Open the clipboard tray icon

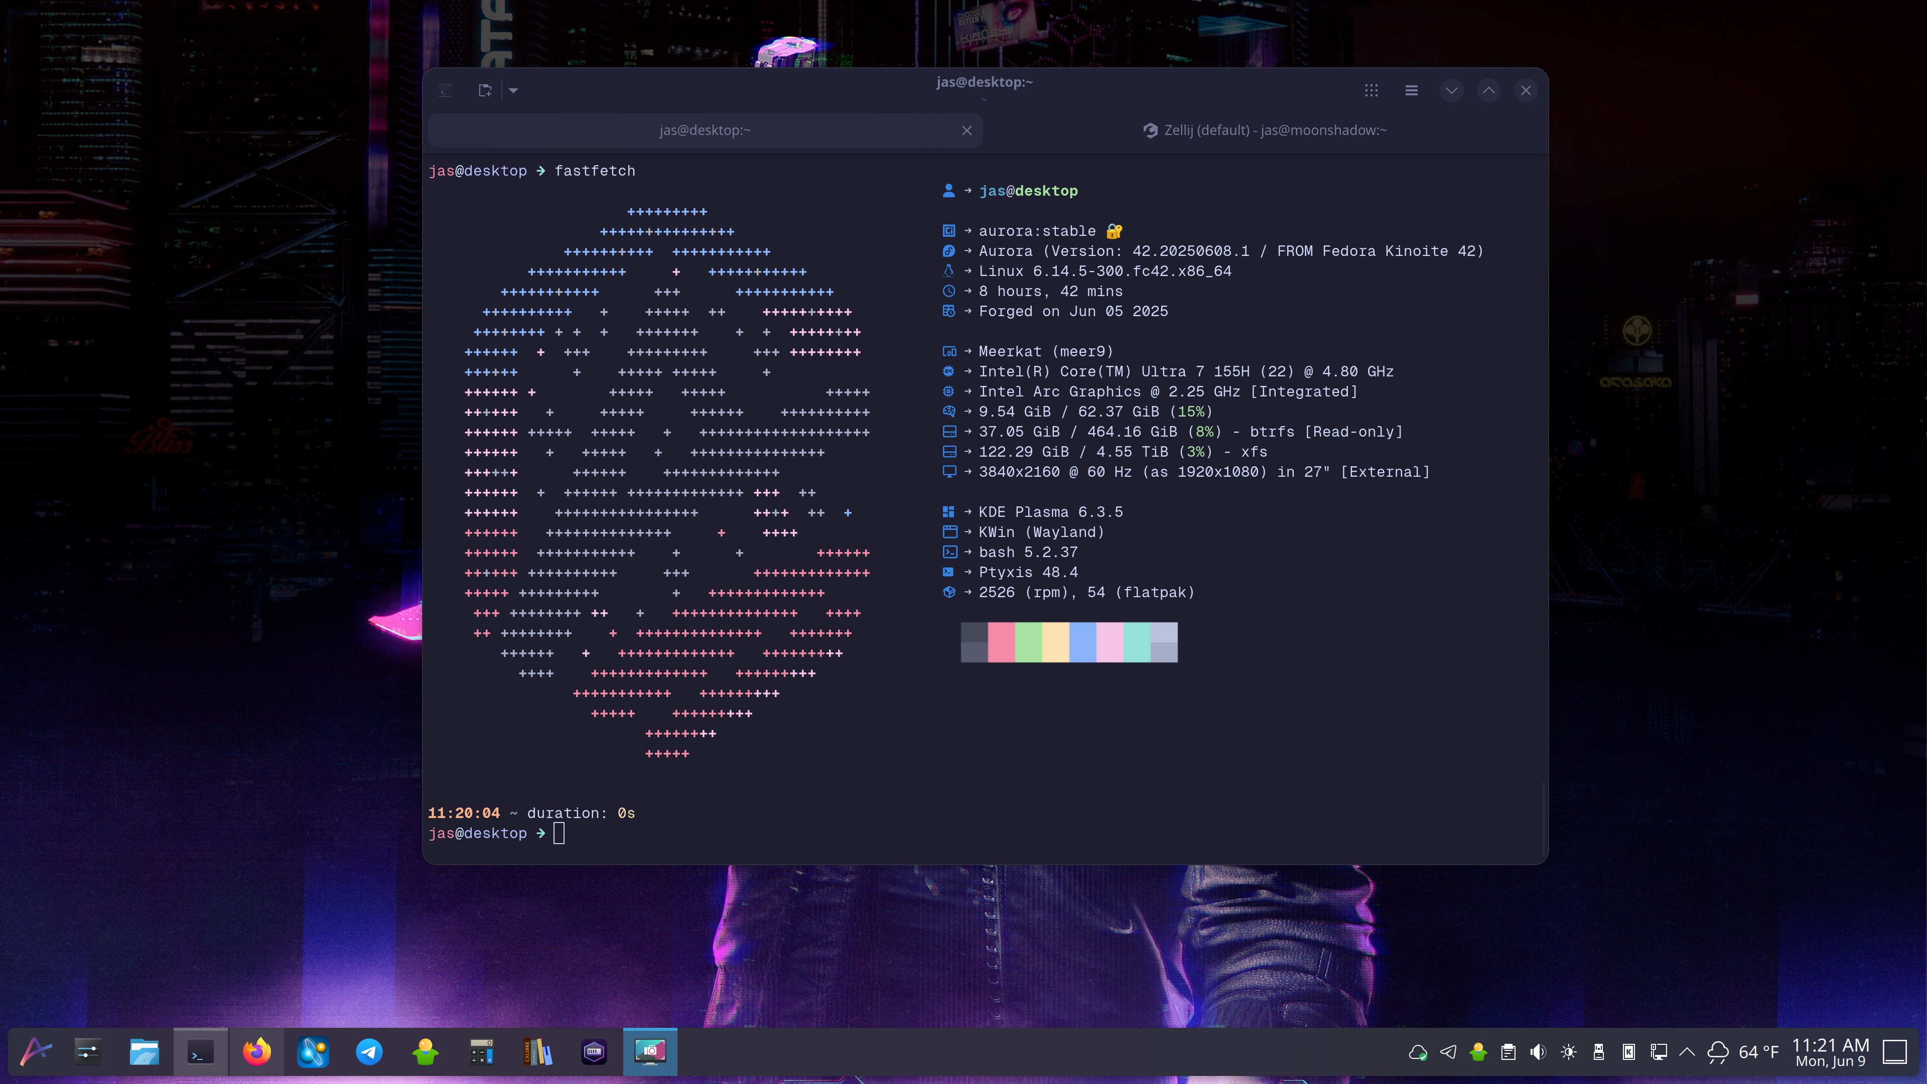(x=1508, y=1052)
